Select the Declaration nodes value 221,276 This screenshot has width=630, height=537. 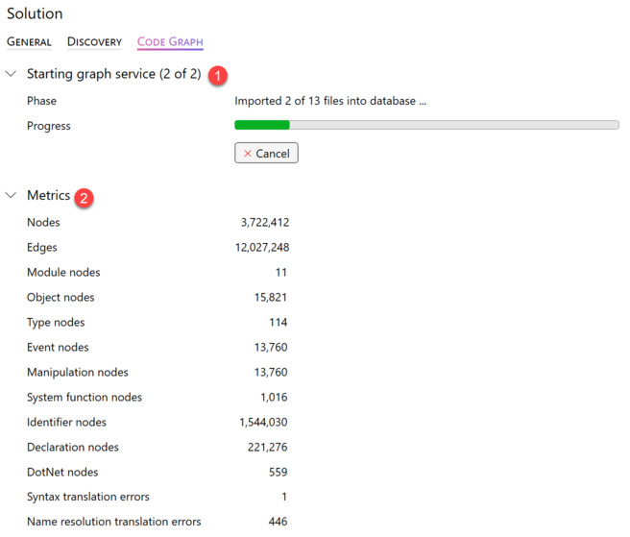pyautogui.click(x=268, y=447)
